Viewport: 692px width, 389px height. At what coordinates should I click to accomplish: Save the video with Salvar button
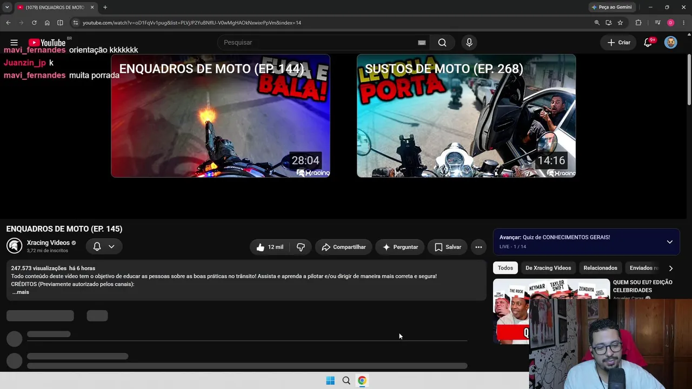coord(448,247)
